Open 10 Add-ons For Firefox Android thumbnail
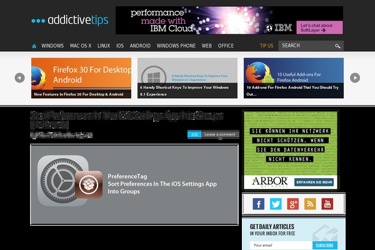 pos(294,78)
